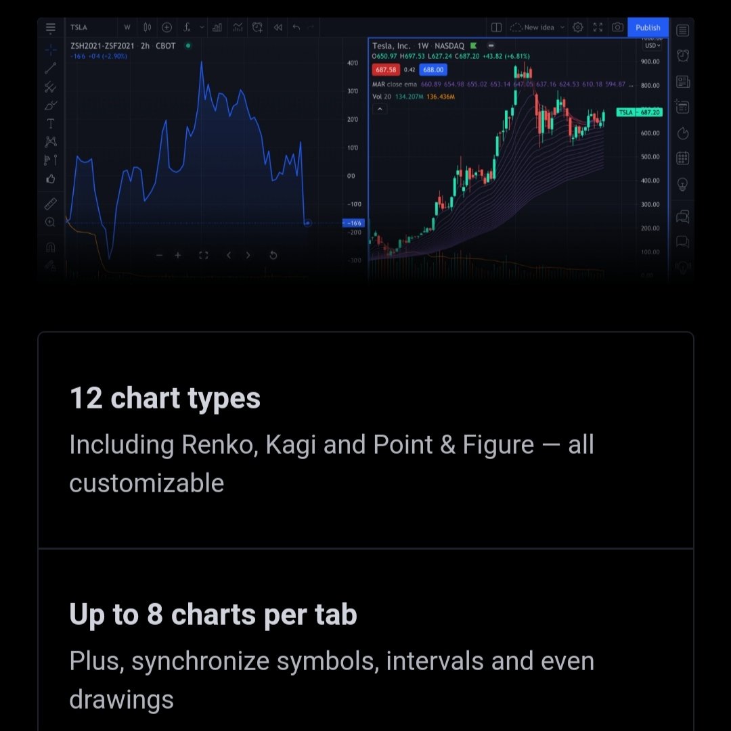Pick the brush drawing tool
This screenshot has height=731, width=731.
(51, 105)
